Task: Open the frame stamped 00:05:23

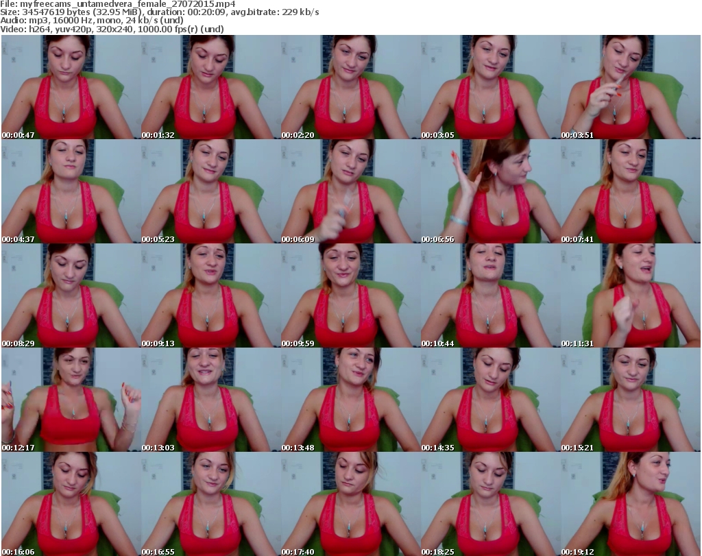Action: [211, 191]
